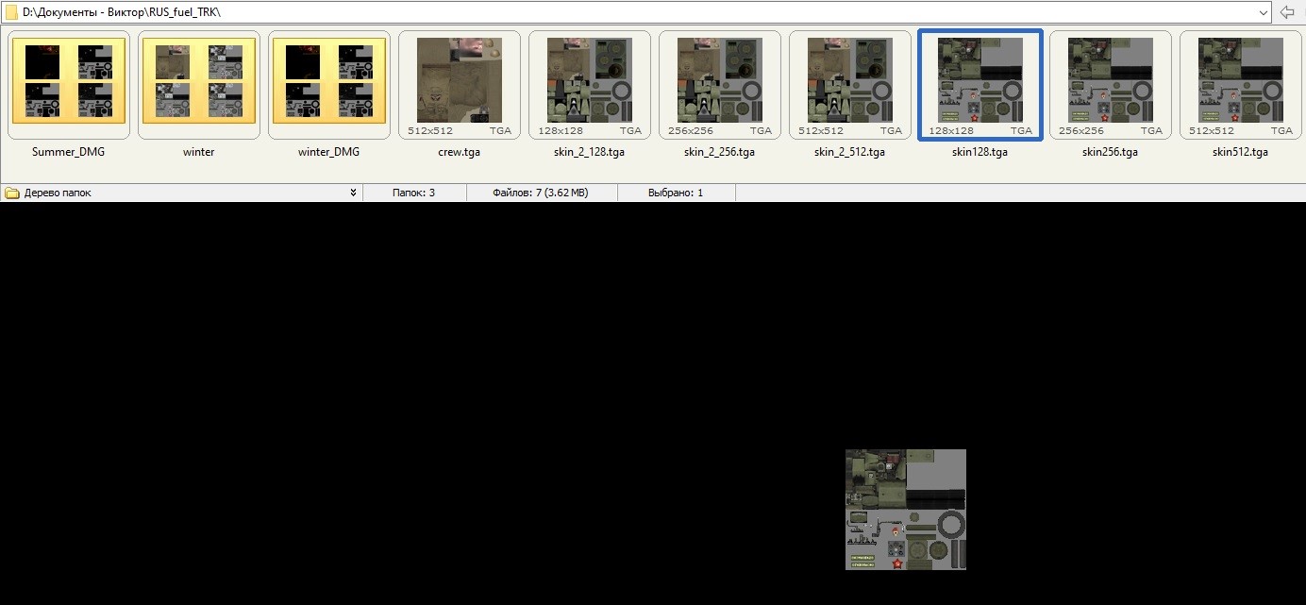This screenshot has height=605, width=1306.
Task: Select the skin_2_512.tga thumbnail
Action: coord(850,85)
